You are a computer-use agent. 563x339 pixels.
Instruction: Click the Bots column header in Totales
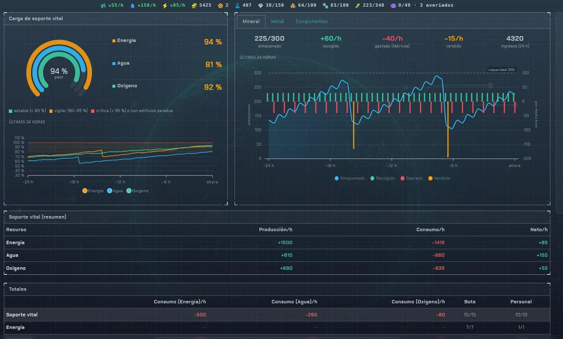(470, 302)
